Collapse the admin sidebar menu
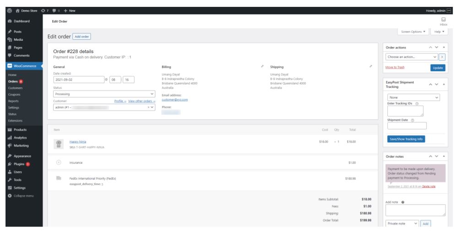This screenshot has width=461, height=238. tap(24, 196)
